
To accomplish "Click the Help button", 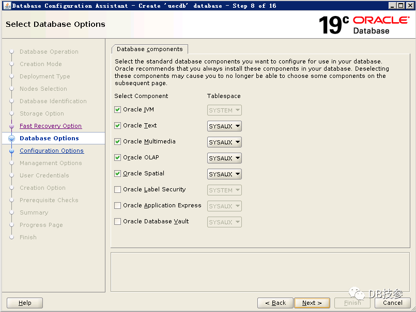I will 25,303.
